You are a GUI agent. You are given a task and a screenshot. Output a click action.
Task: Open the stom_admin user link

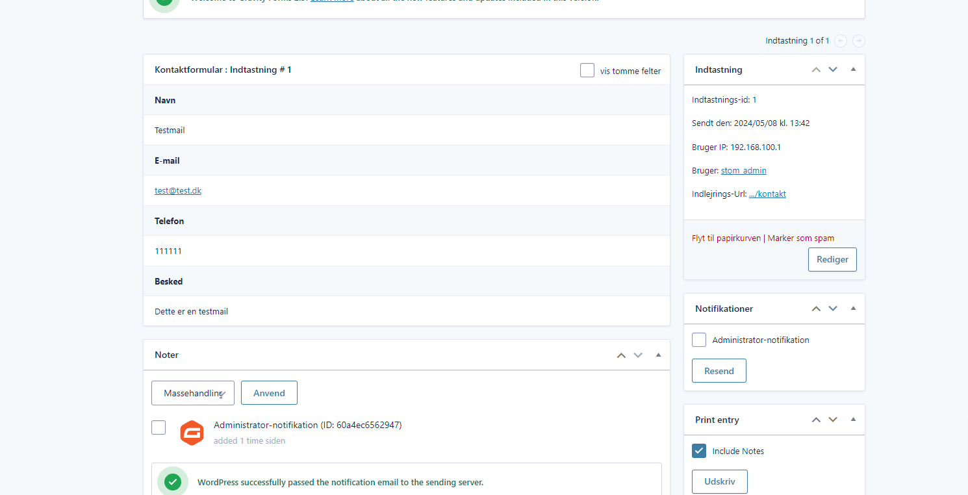744,170
